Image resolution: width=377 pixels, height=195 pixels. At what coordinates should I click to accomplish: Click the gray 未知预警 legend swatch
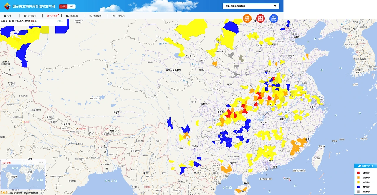point(358,191)
